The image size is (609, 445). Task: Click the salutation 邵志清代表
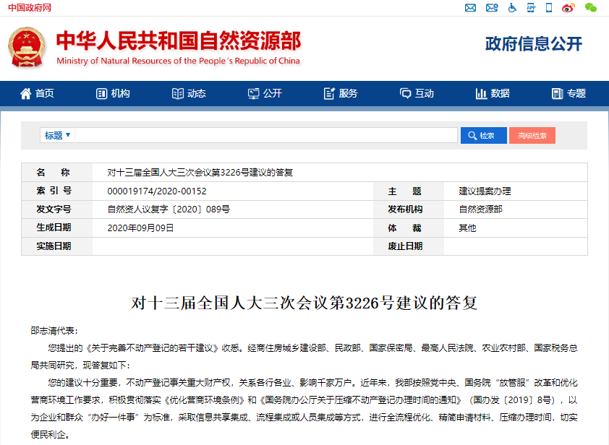click(54, 331)
